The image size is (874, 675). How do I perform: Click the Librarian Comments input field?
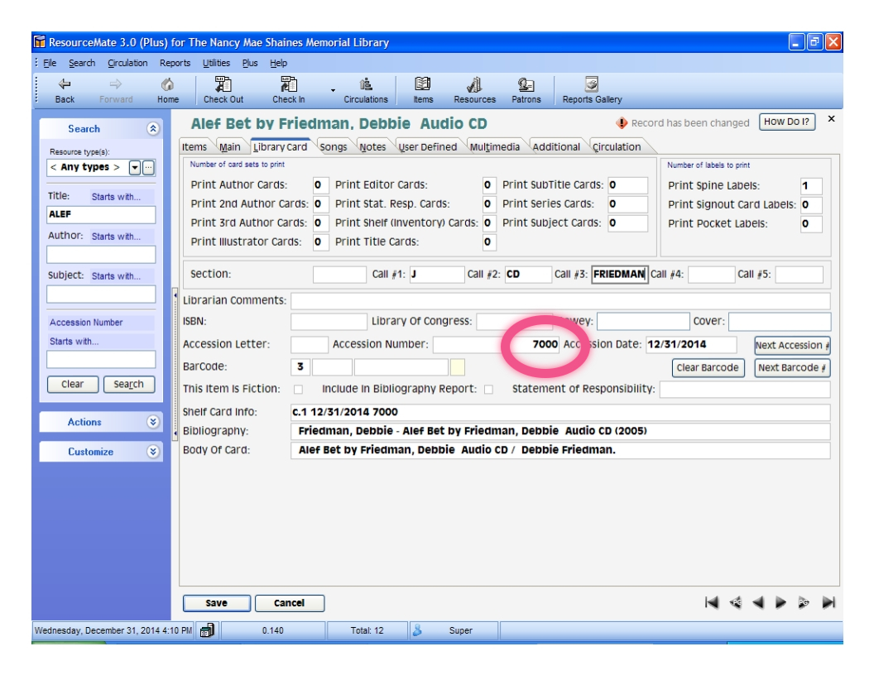click(559, 301)
